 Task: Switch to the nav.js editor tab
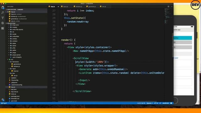click(104, 7)
